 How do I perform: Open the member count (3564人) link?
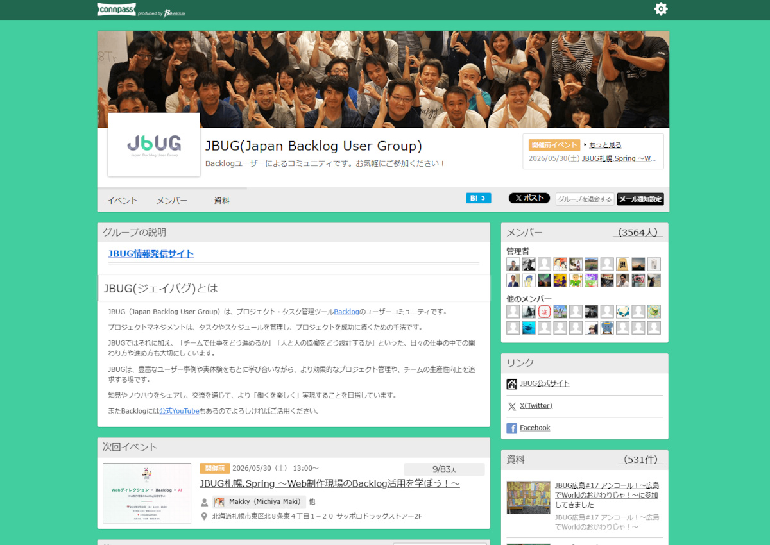pos(638,232)
